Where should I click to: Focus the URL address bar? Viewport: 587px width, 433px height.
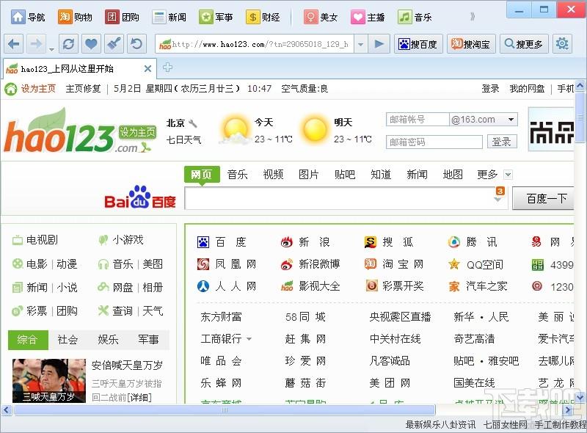coord(255,44)
